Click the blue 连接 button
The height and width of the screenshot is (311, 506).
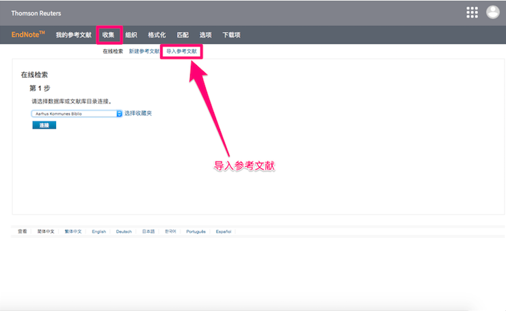(44, 125)
